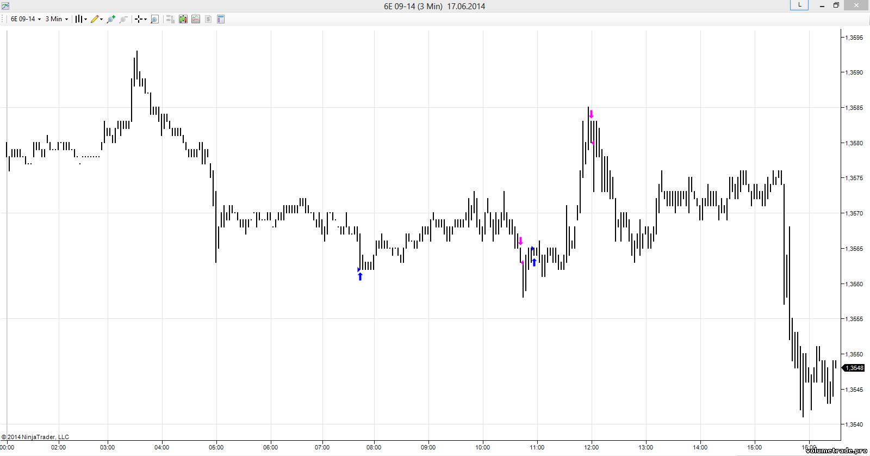Open the strategies dollar-sign icon
This screenshot has height=456, width=870.
(208, 19)
